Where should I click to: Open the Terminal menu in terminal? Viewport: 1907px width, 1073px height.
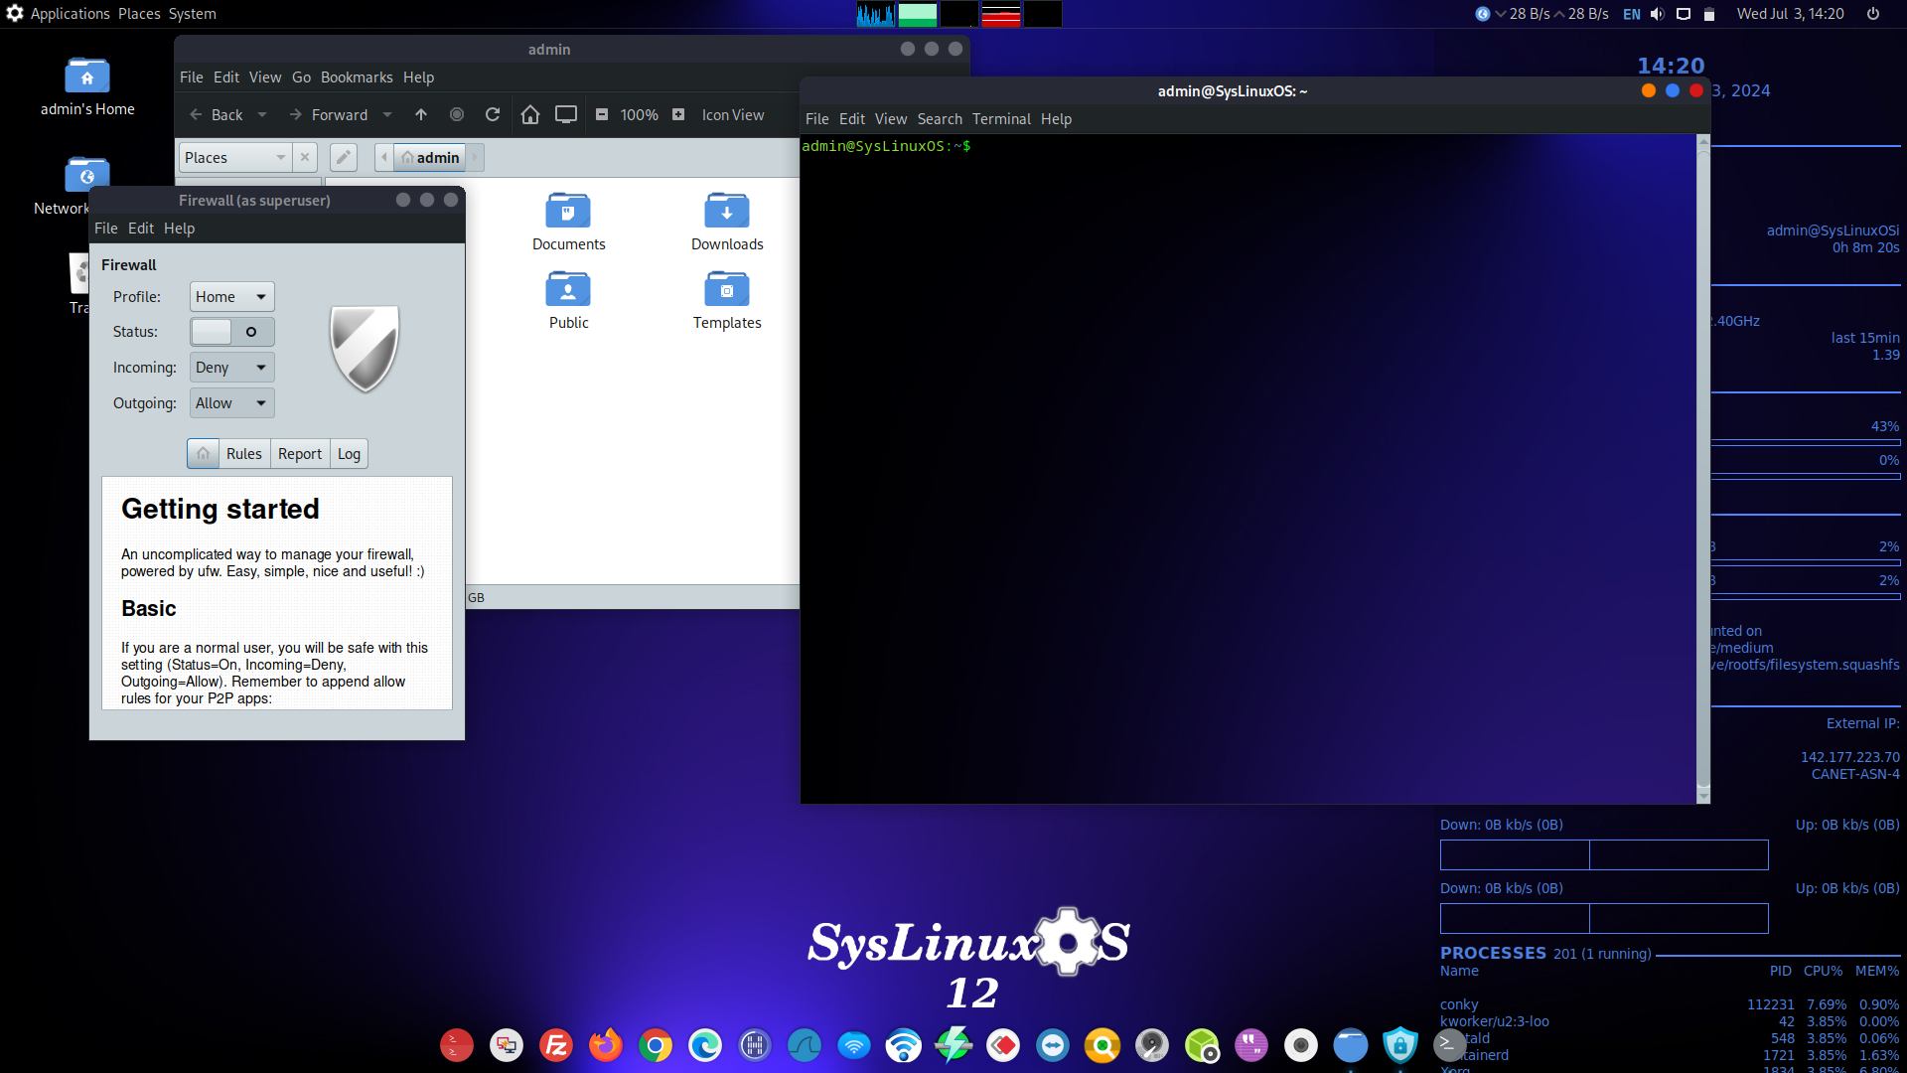tap(1001, 119)
